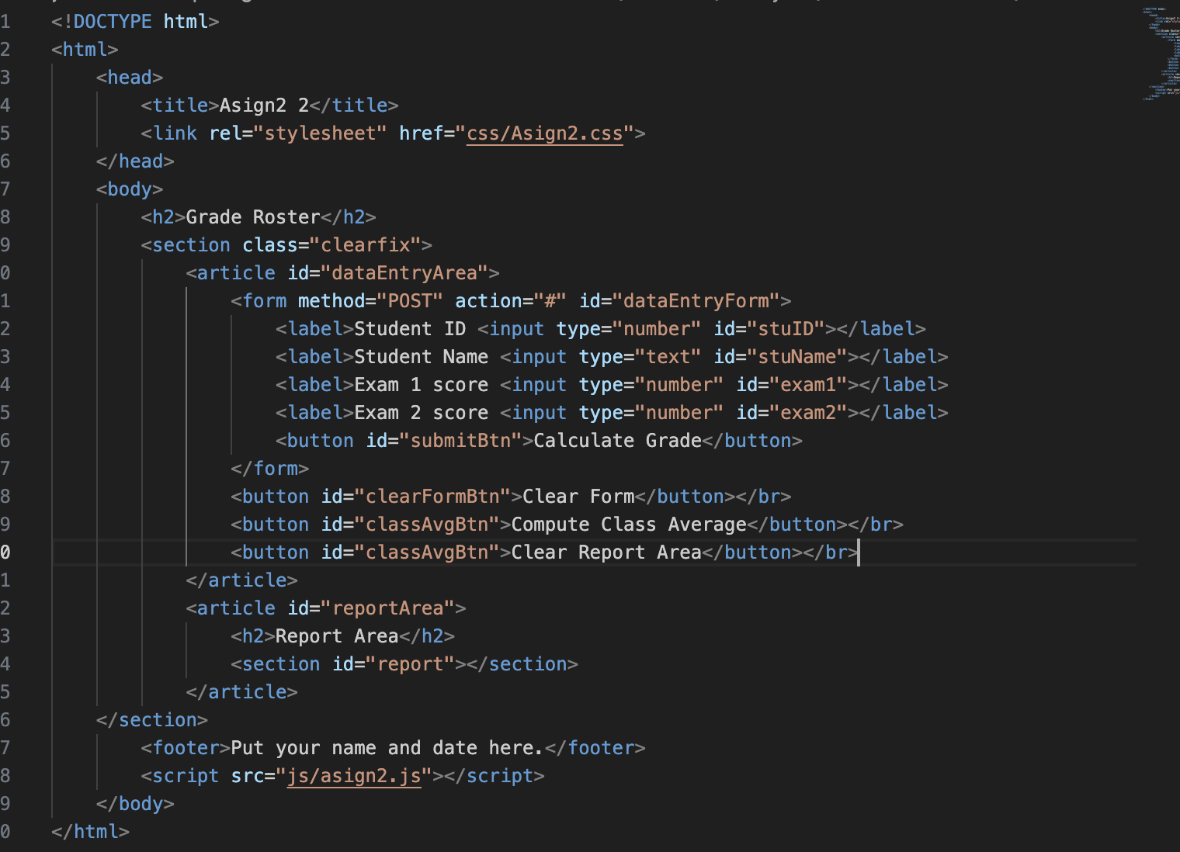1180x852 pixels.
Task: Select the Grade Roster heading text
Action: click(252, 216)
